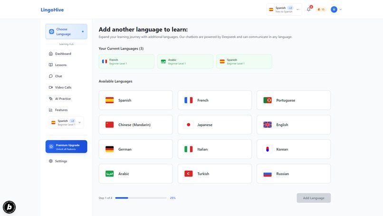The width and height of the screenshot is (383, 216).
Task: Click the Your Current Languages (3) heading
Action: point(121,48)
